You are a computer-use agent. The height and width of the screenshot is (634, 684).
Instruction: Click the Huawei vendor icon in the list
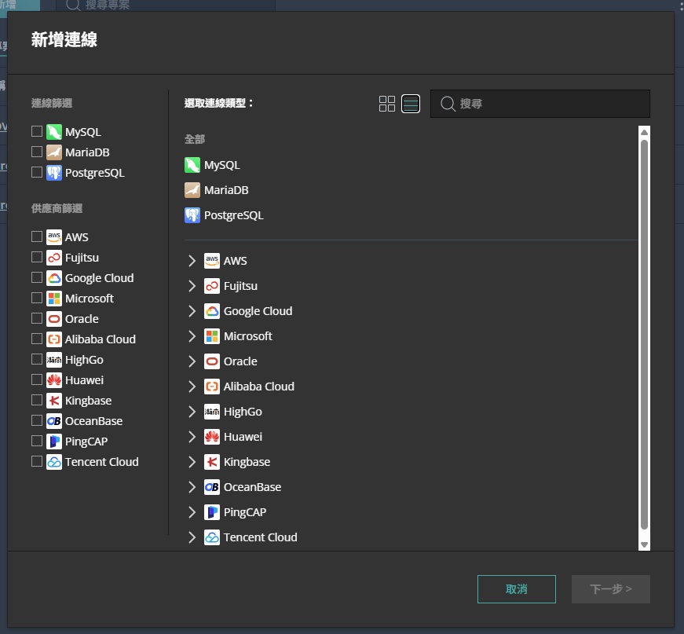[x=210, y=436]
